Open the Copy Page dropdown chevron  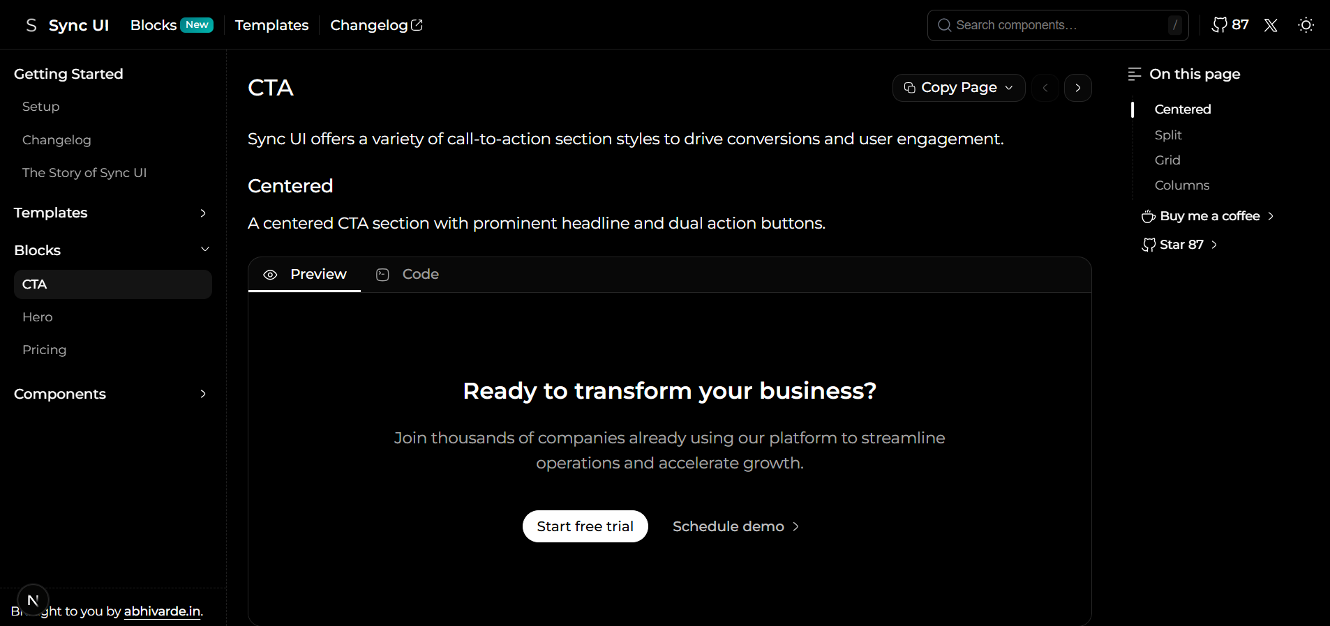pyautogui.click(x=1009, y=88)
